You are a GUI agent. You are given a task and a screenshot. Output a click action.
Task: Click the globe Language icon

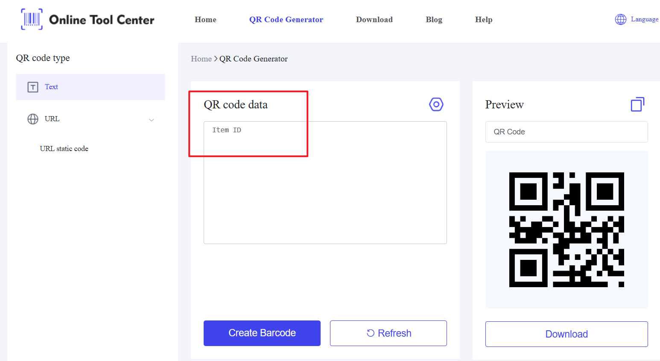tap(620, 19)
